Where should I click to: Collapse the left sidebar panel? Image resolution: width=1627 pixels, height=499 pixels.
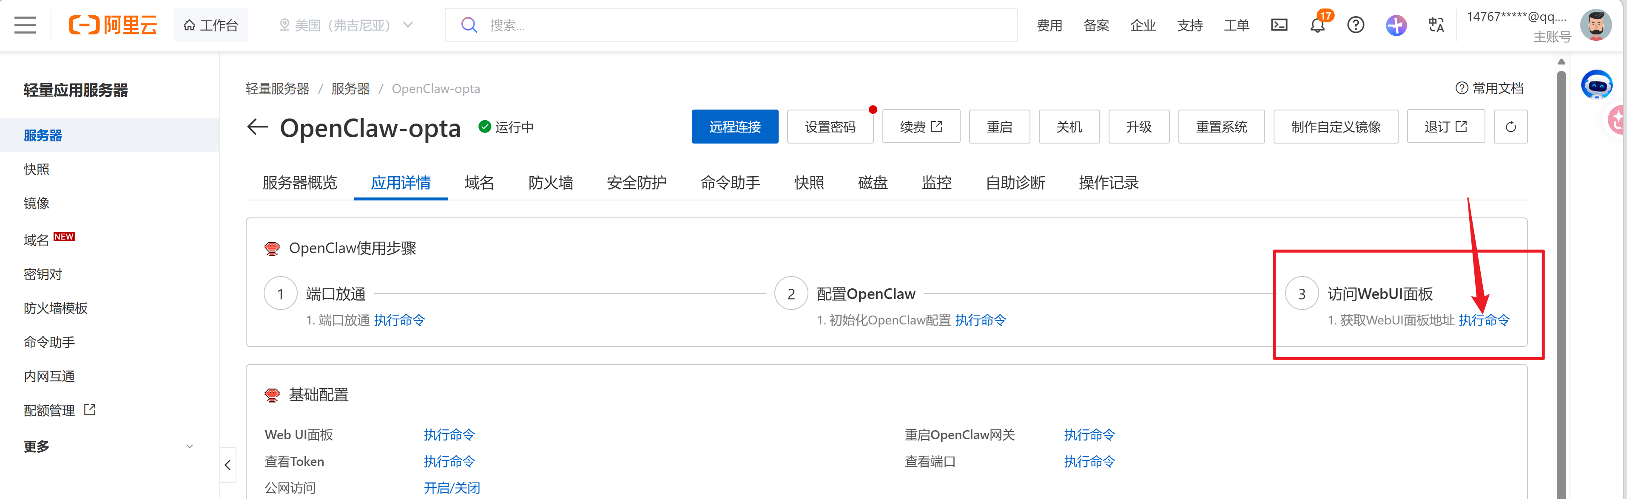click(228, 465)
